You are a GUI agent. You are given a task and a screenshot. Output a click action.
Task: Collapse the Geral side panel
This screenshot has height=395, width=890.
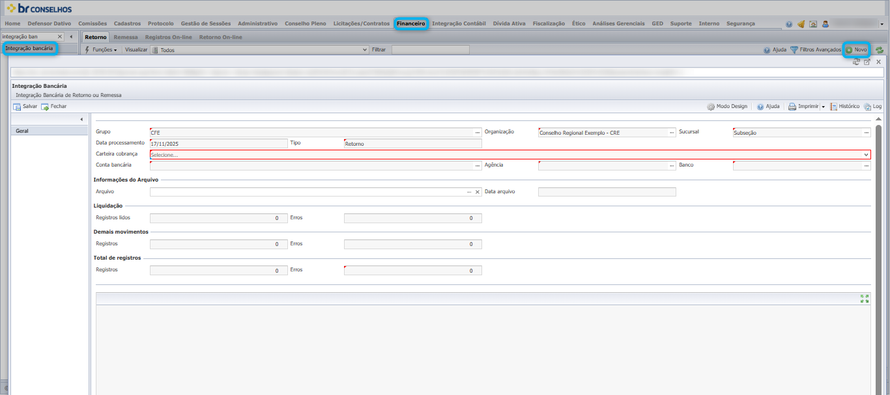coord(81,119)
